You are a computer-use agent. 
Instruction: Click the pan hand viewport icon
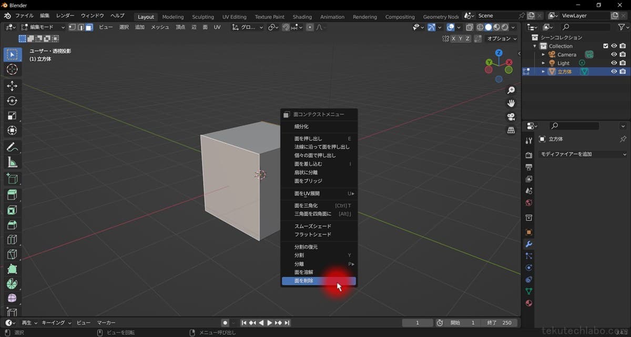point(511,103)
